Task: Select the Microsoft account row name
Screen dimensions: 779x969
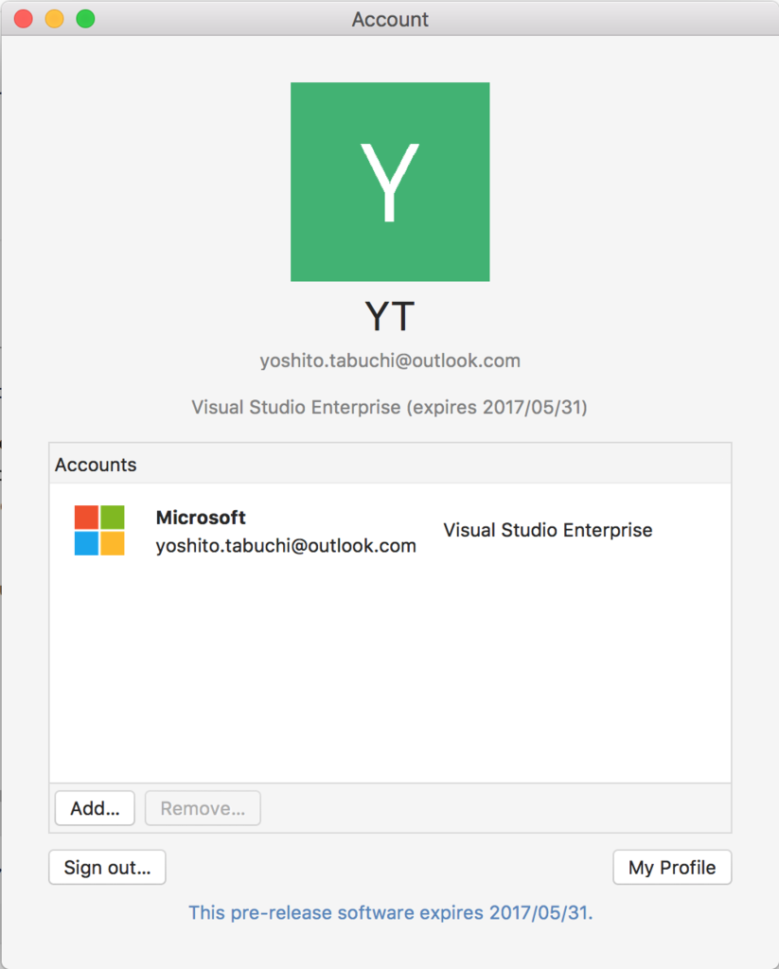Action: tap(201, 518)
